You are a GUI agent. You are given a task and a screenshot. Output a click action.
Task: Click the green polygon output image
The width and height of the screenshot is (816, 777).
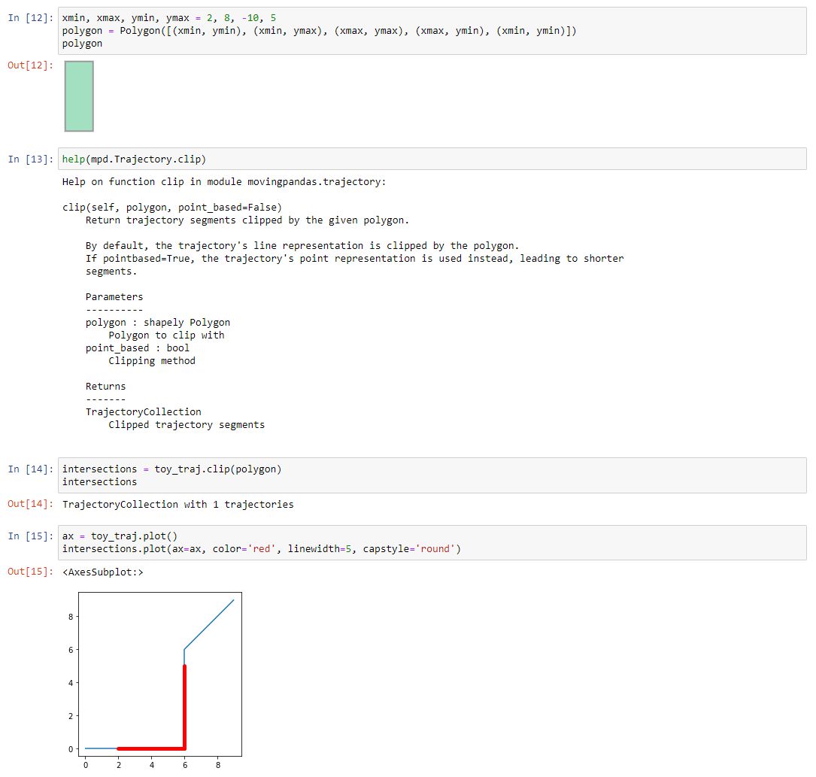pyautogui.click(x=79, y=96)
